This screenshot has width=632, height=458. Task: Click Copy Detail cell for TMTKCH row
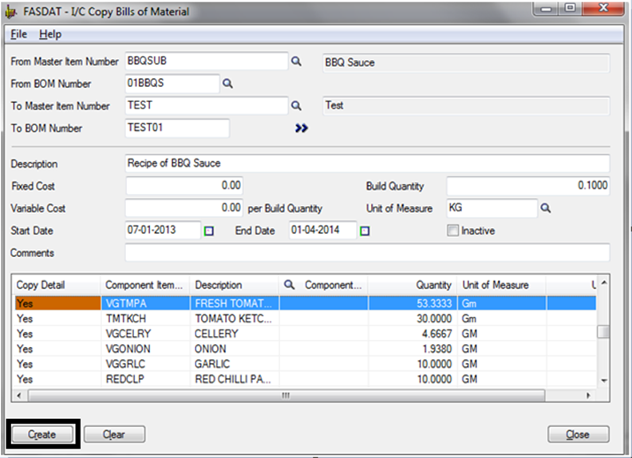(x=57, y=318)
